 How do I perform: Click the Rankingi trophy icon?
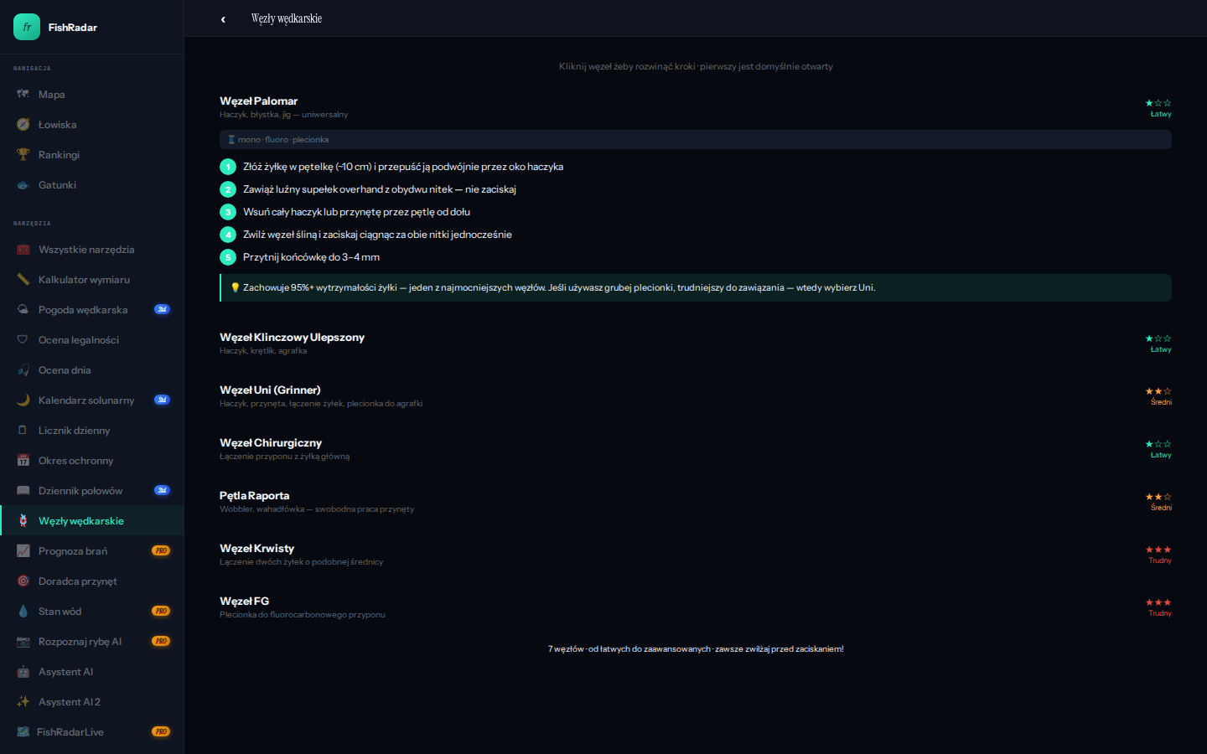(23, 155)
